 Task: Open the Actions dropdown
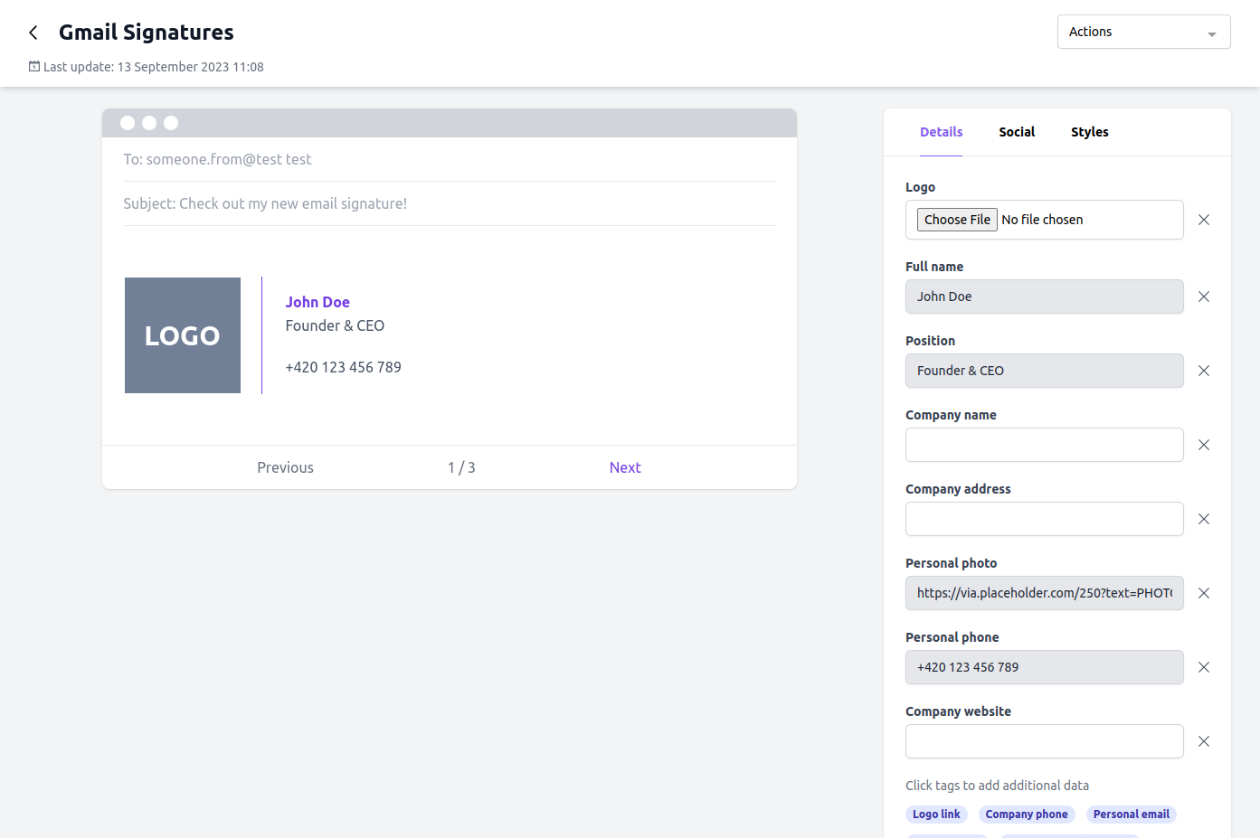(1143, 32)
